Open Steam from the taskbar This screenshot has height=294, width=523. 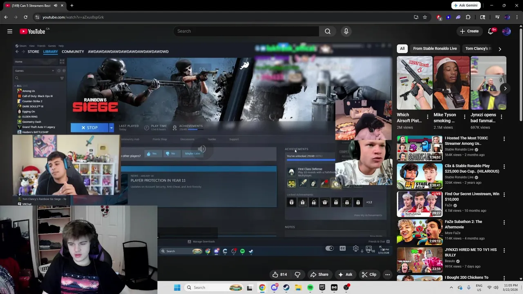(286, 287)
